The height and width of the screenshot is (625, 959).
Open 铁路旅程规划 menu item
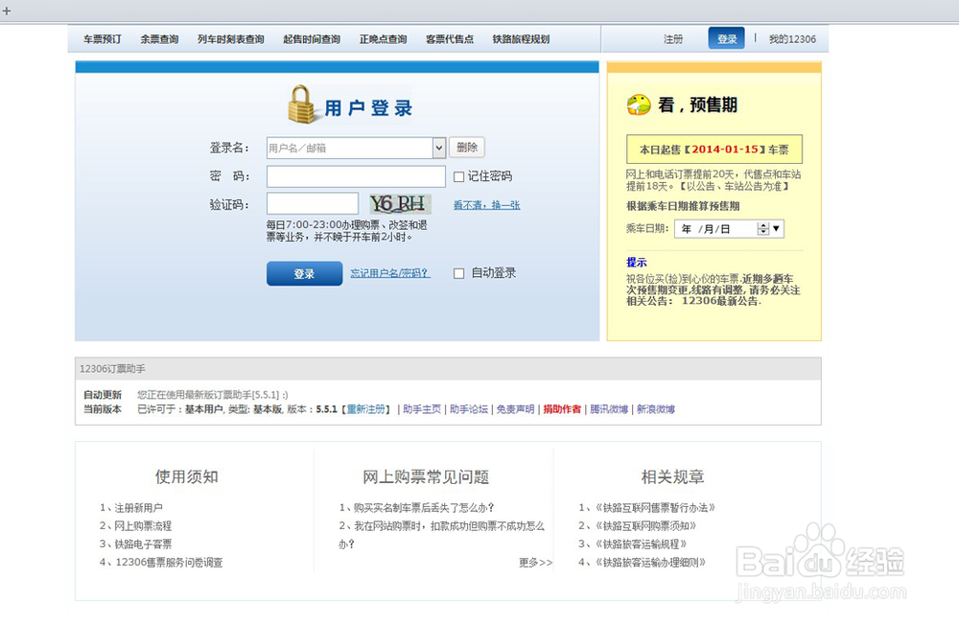click(x=521, y=39)
